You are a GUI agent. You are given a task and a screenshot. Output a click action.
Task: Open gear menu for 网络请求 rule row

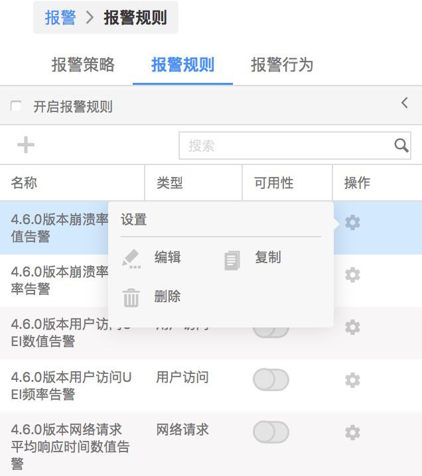352,432
